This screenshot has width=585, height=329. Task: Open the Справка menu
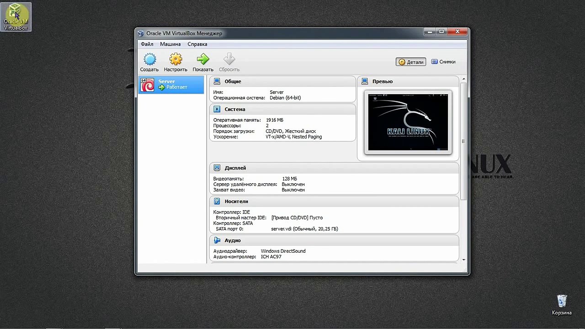pos(197,44)
